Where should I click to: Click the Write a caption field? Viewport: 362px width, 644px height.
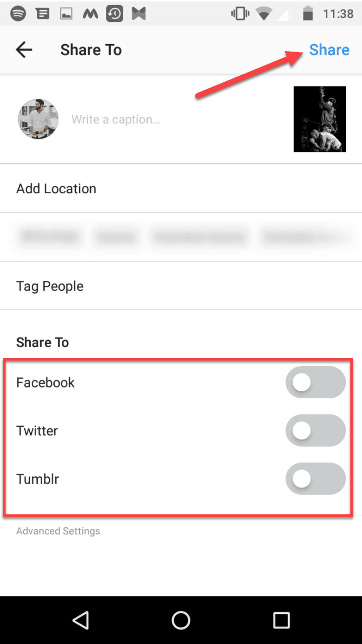point(177,119)
